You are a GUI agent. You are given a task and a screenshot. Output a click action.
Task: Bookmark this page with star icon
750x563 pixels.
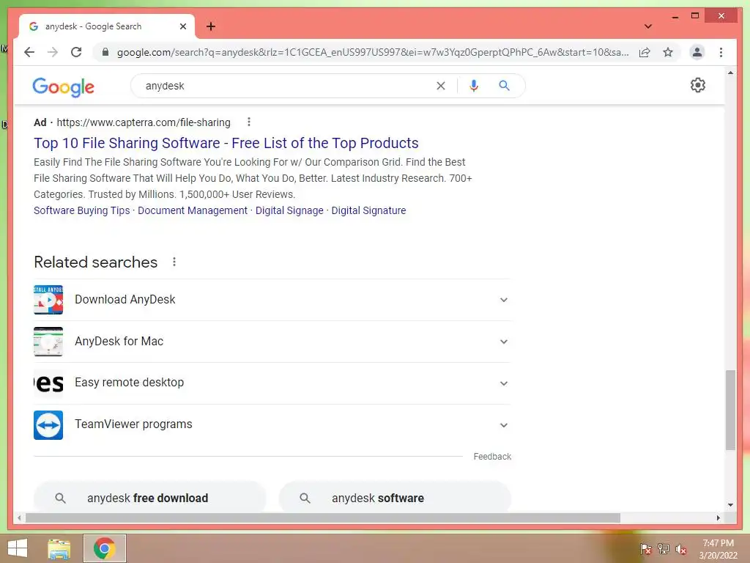(668, 52)
